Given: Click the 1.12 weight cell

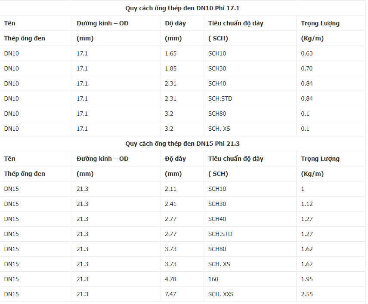Looking at the screenshot, I should pos(307,204).
